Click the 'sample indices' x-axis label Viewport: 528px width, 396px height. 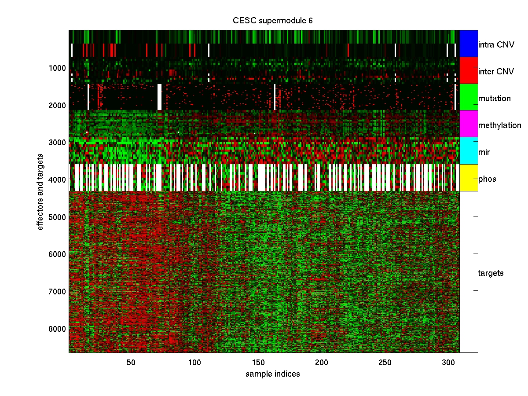273,374
